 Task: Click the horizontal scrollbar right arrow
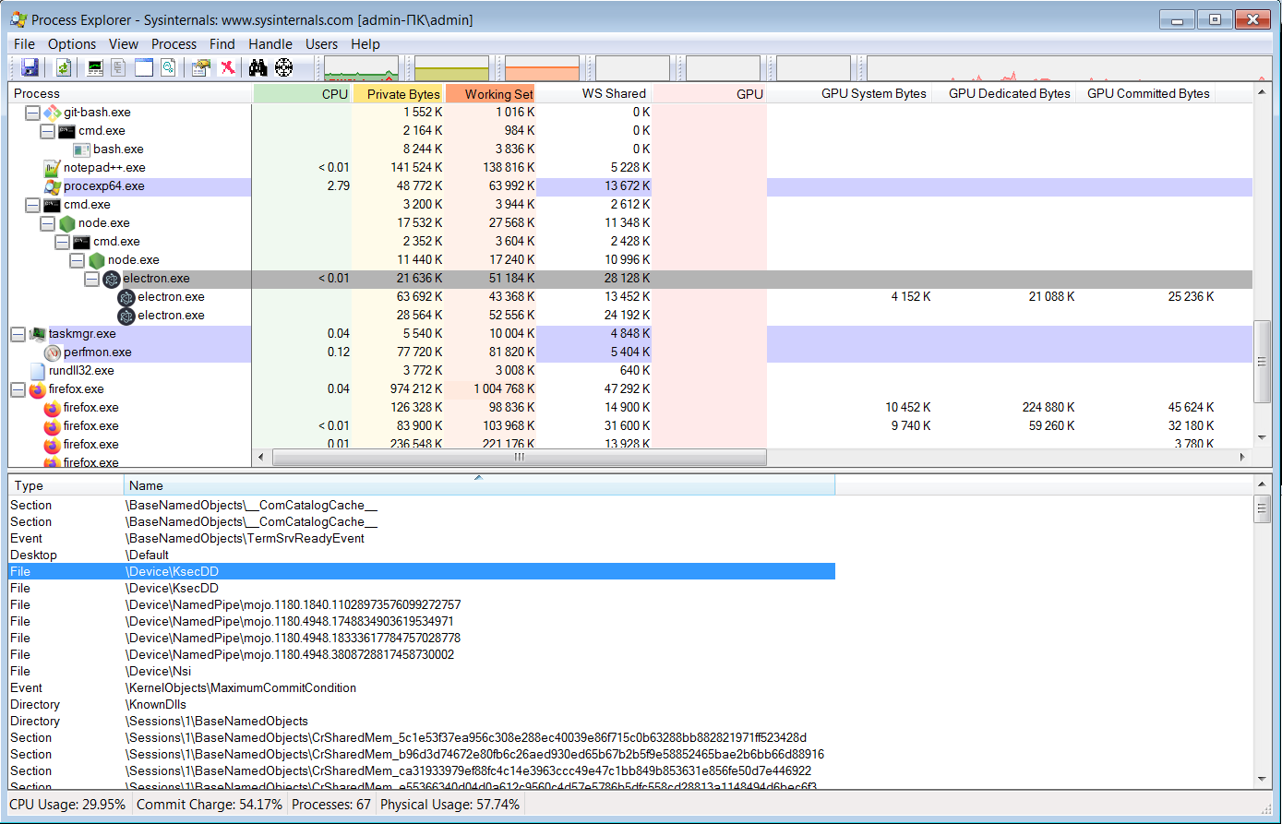point(1241,457)
